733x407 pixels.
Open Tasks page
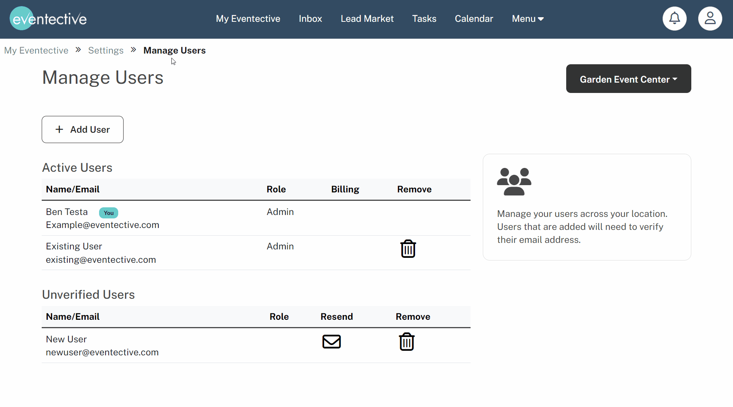tap(424, 19)
